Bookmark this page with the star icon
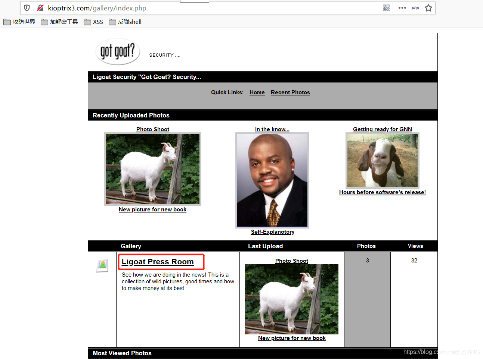Image resolution: width=483 pixels, height=359 pixels. click(428, 8)
